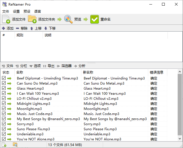Screen dimensions: 183x148
Task: Uncheck Beef Diplomat - Unwinding Time.mp3 checkbox
Action: (x=4, y=78)
